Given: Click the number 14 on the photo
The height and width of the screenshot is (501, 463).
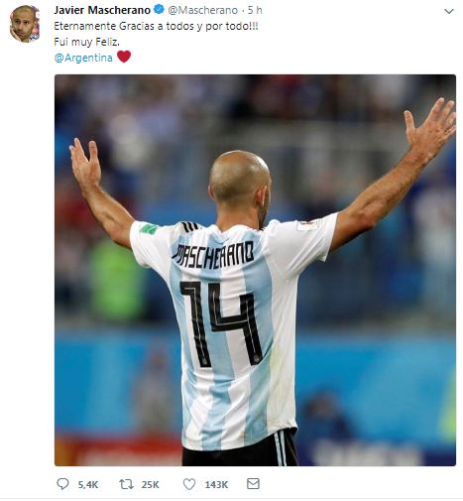Looking at the screenshot, I should coord(221,323).
